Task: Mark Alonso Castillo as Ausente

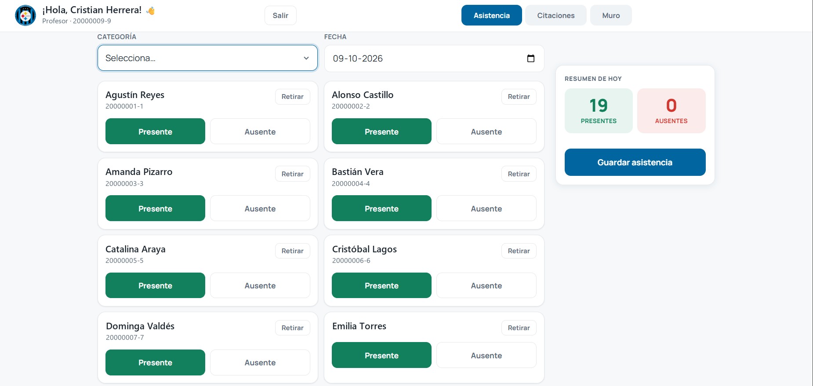Action: click(486, 131)
